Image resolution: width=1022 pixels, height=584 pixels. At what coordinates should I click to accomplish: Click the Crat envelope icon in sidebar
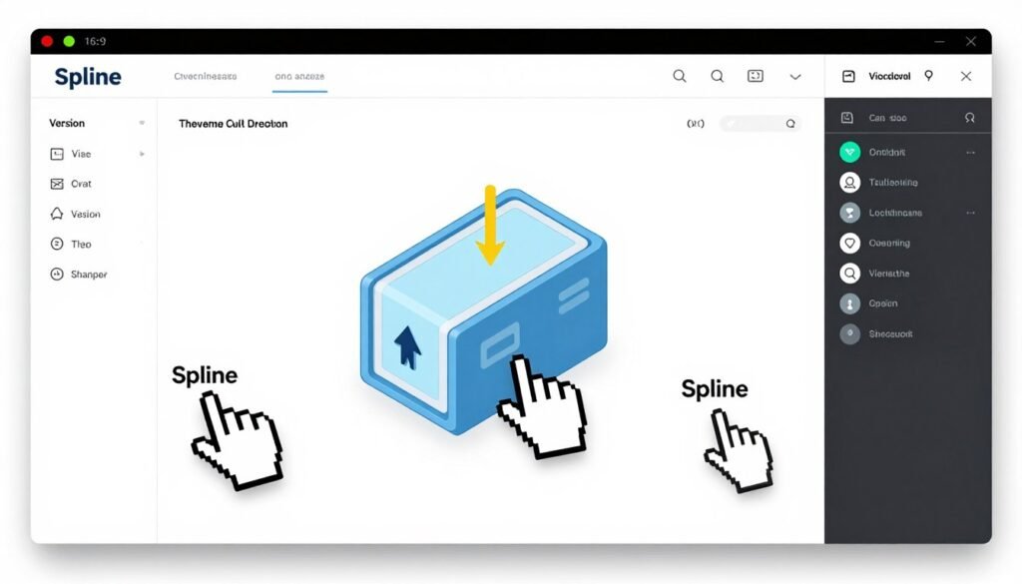(x=57, y=184)
